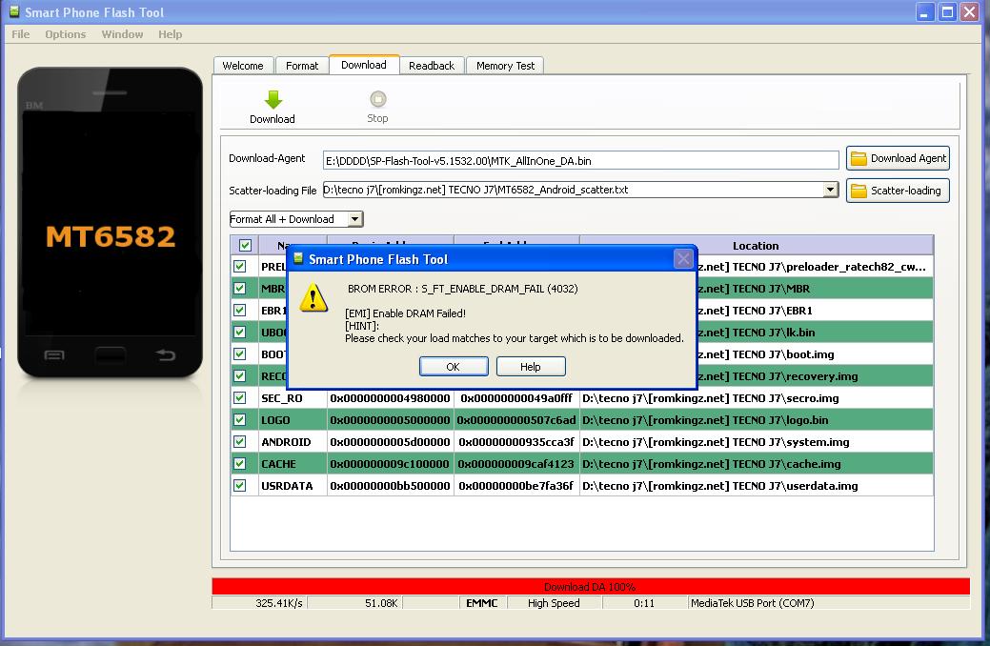This screenshot has height=646, width=990.
Task: Click the High Speed status entry
Action: pyautogui.click(x=554, y=603)
